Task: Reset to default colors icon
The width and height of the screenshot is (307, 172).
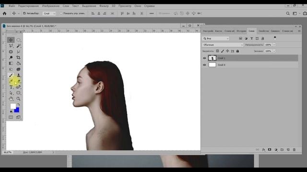Action: pos(11,112)
